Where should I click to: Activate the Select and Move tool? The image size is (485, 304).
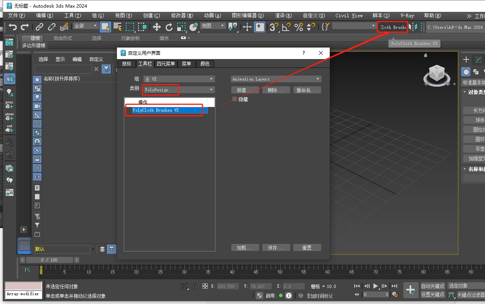pos(156,27)
